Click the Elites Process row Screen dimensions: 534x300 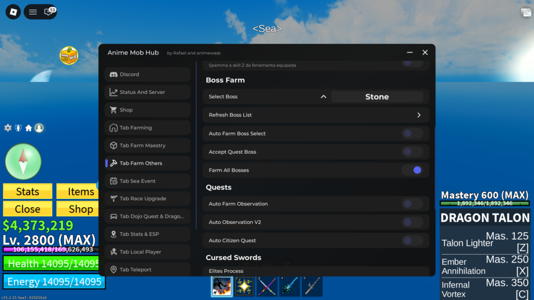coord(316,271)
